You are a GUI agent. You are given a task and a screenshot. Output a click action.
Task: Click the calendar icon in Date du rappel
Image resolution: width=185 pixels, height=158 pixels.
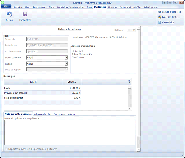pyautogui.click(x=66, y=70)
